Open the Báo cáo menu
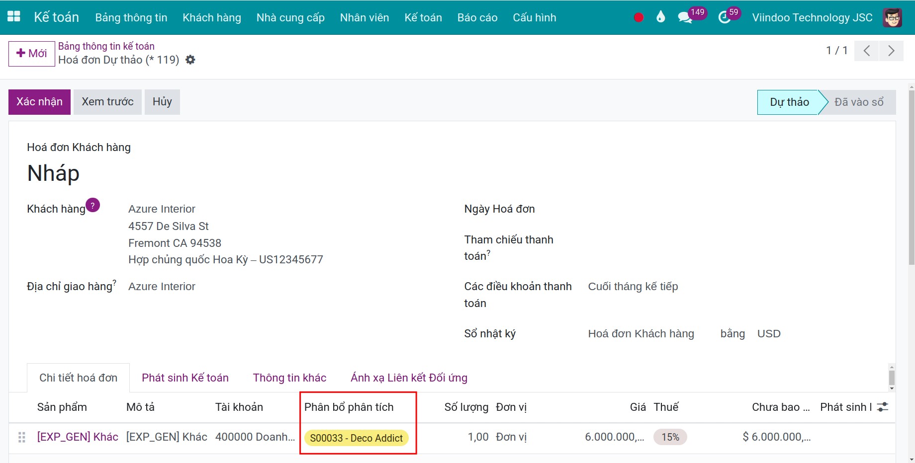Screen dimensions: 915x463 477,17
